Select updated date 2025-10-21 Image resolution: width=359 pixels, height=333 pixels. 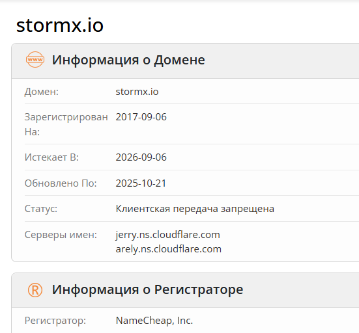pos(141,183)
